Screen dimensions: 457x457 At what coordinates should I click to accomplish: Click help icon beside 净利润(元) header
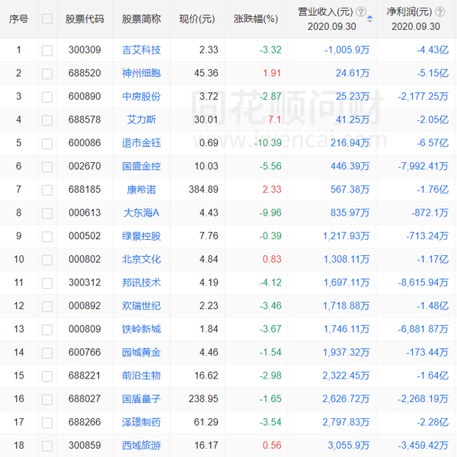(x=439, y=12)
